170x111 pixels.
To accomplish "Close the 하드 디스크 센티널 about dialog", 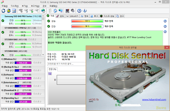I will click(167, 47).
